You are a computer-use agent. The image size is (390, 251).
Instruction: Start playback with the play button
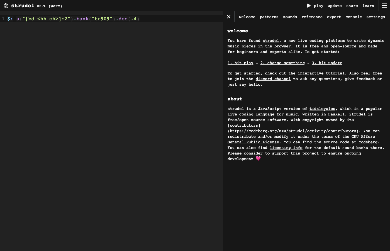coord(315,6)
